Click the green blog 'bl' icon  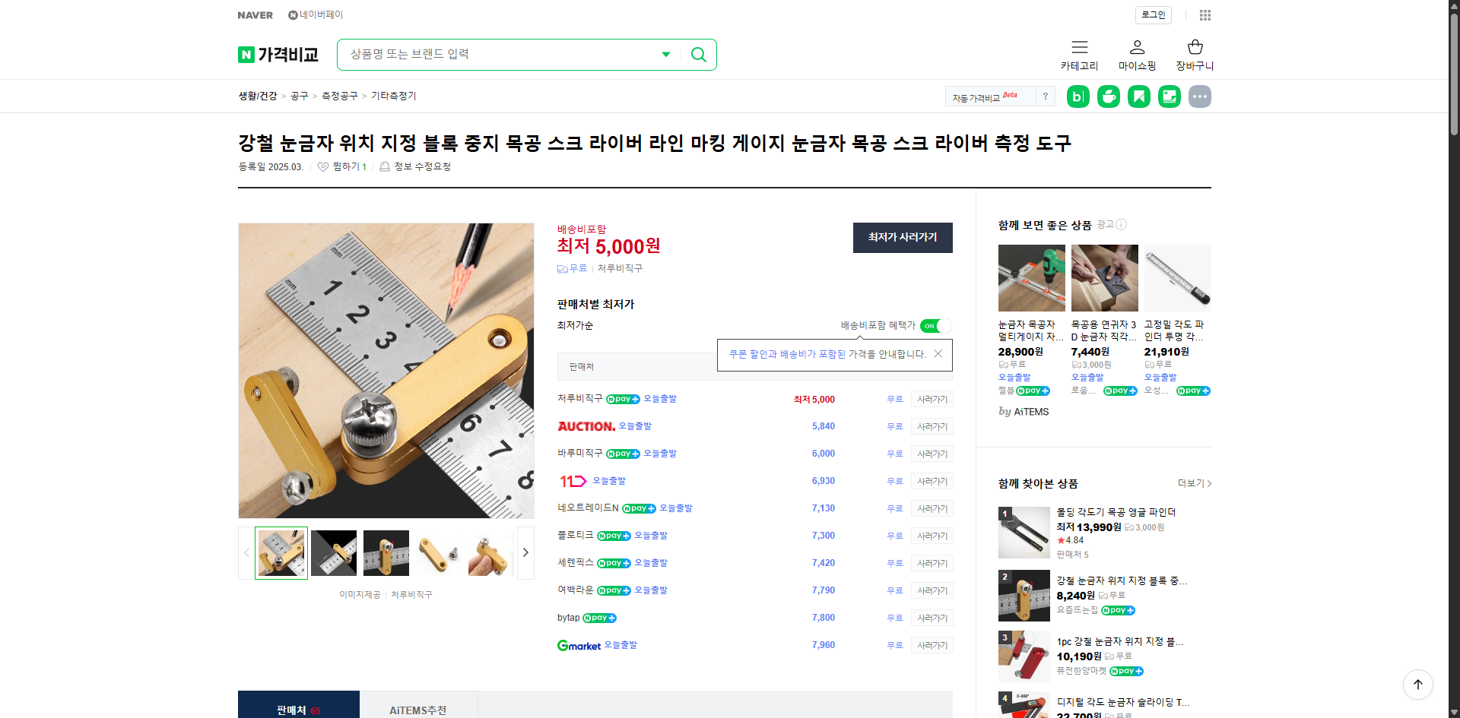(x=1078, y=96)
